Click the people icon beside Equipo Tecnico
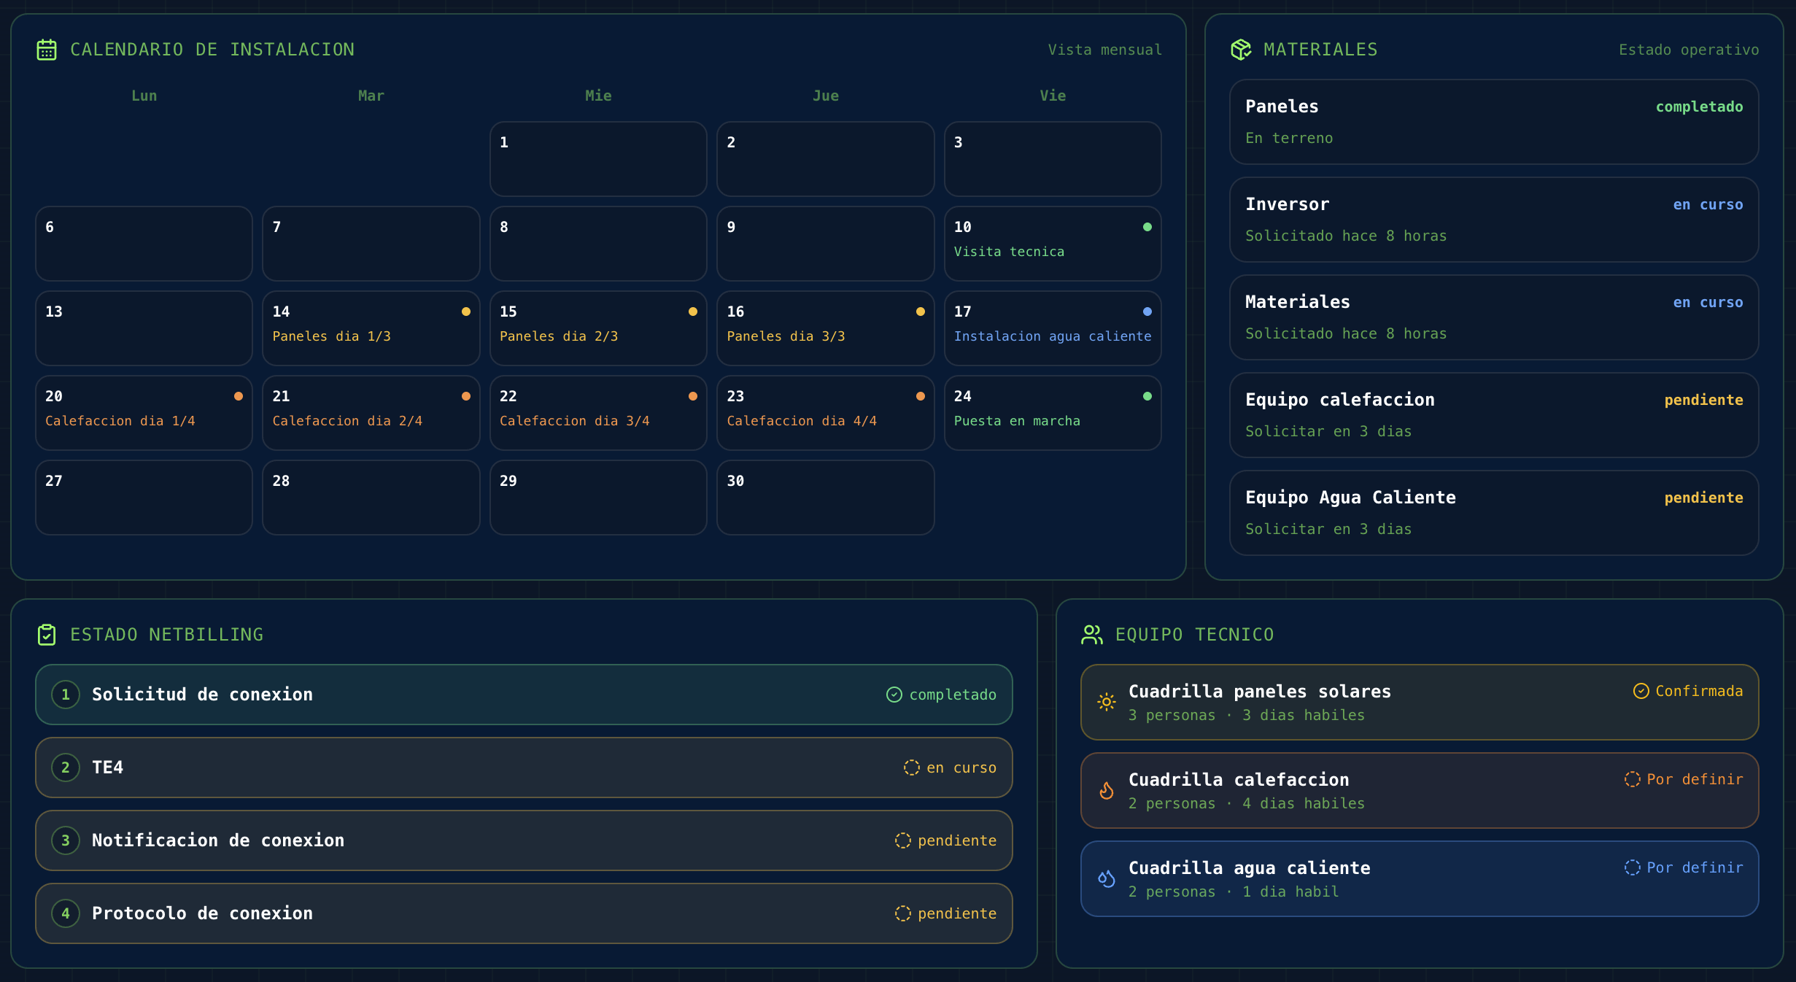This screenshot has height=982, width=1796. pos(1092,635)
